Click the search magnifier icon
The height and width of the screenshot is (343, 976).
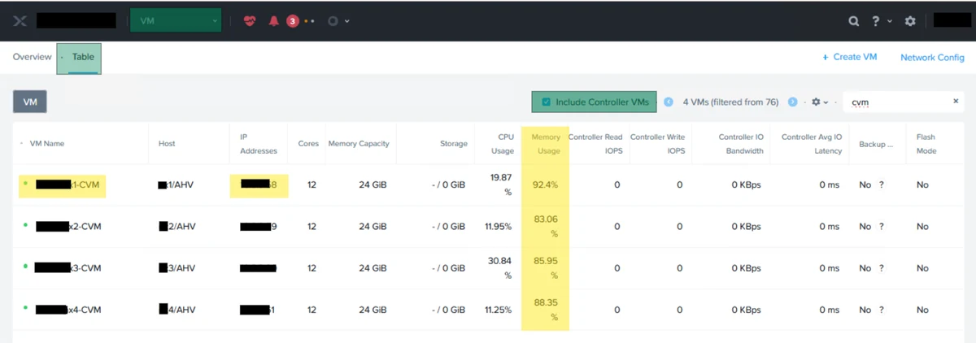[x=854, y=21]
